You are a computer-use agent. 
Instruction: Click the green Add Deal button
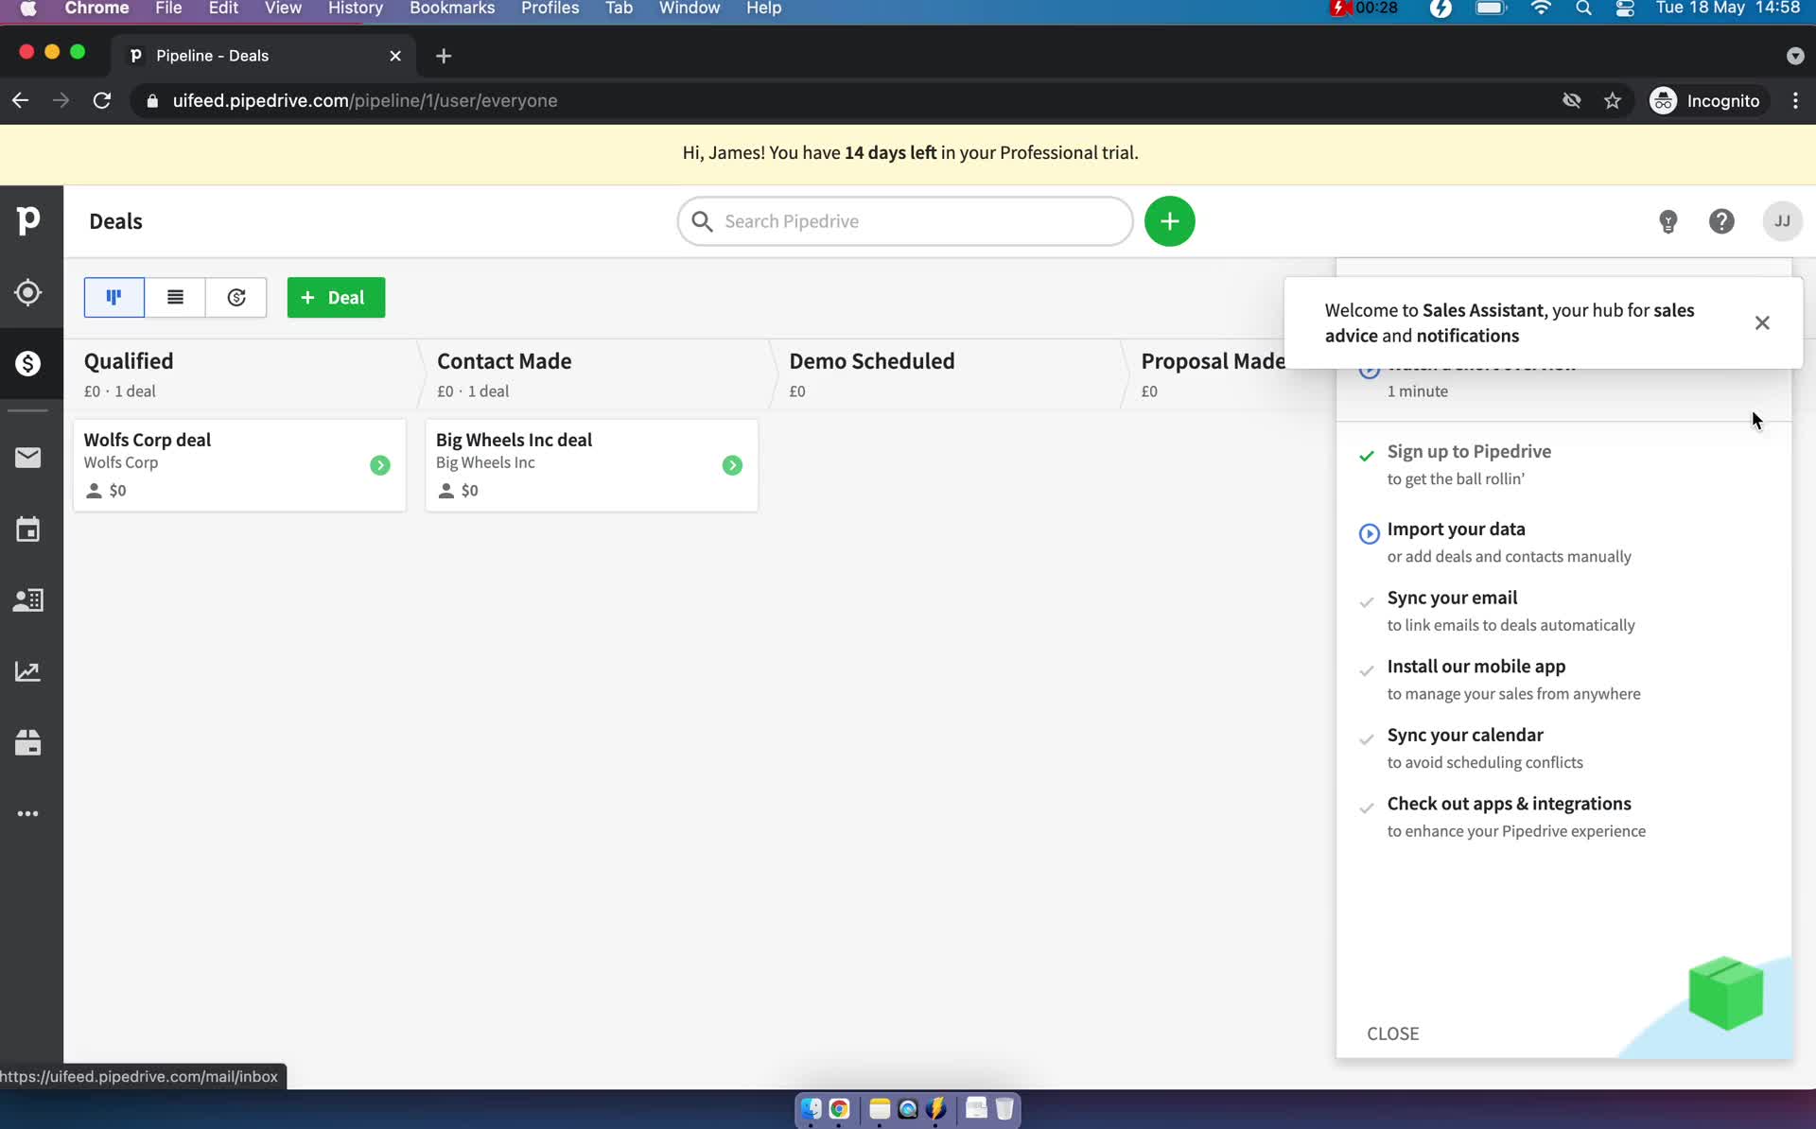(x=336, y=297)
